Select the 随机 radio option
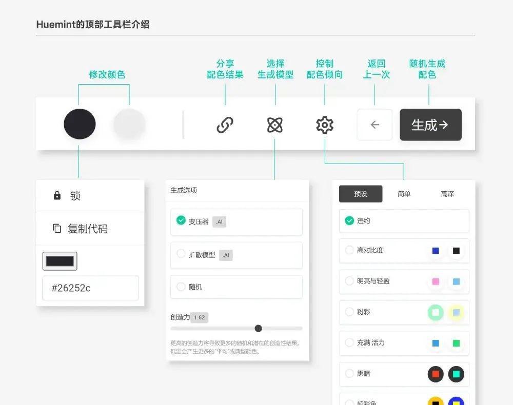 pyautogui.click(x=181, y=287)
